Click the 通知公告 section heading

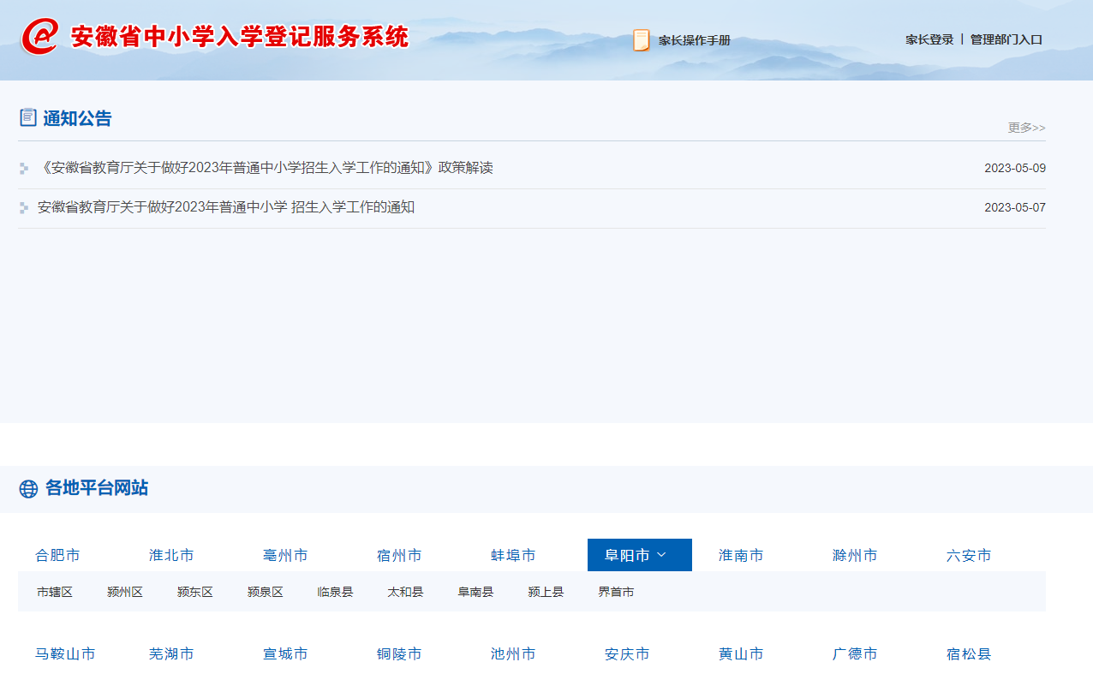[77, 118]
